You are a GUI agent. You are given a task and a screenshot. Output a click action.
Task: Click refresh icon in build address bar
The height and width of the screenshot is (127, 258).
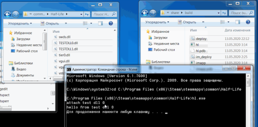click(225, 13)
